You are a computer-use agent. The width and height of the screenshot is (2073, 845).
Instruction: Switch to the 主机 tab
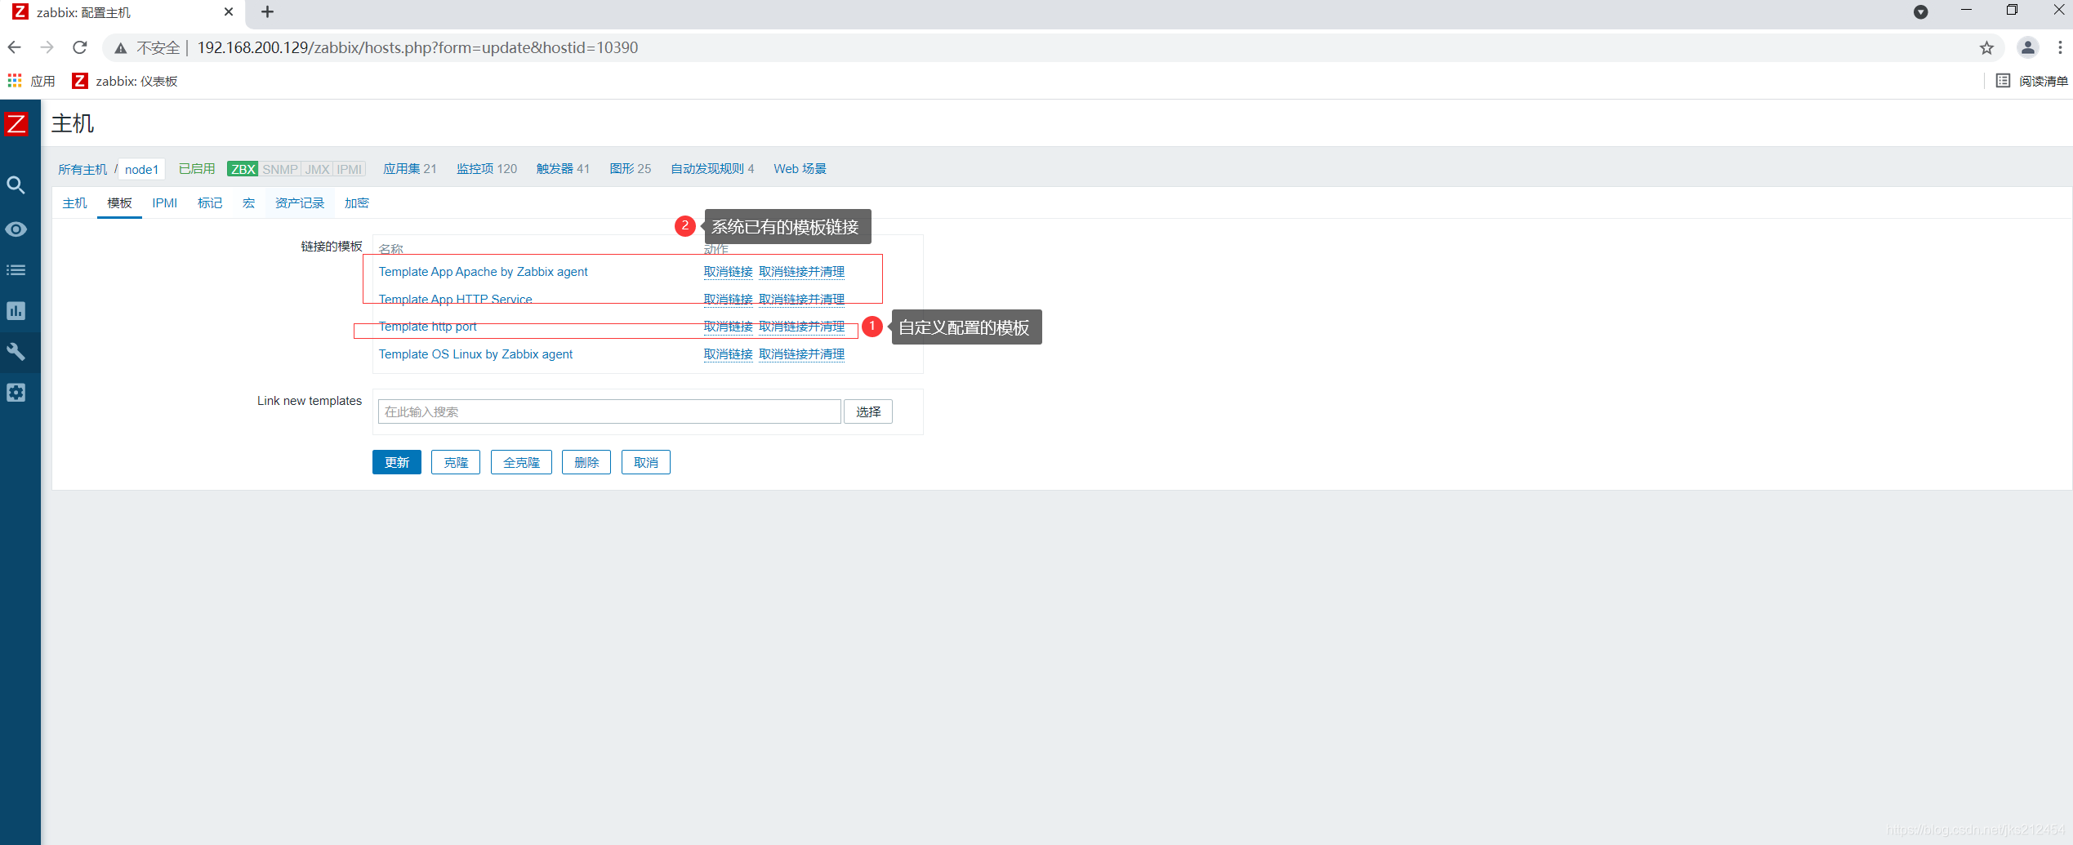pyautogui.click(x=74, y=203)
